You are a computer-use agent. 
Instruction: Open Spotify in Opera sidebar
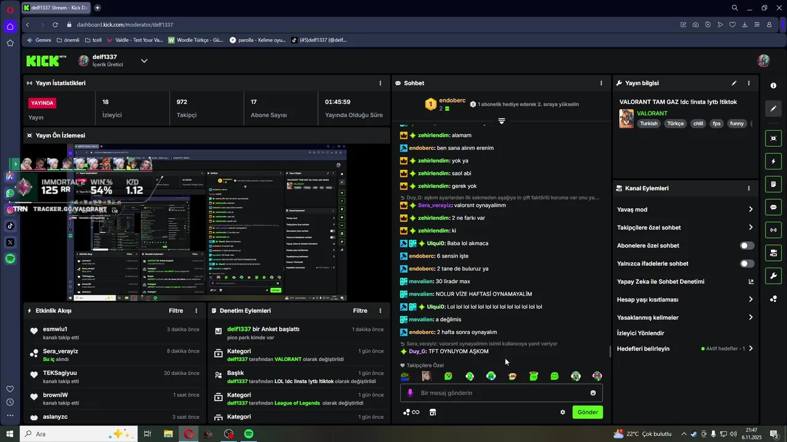10,259
